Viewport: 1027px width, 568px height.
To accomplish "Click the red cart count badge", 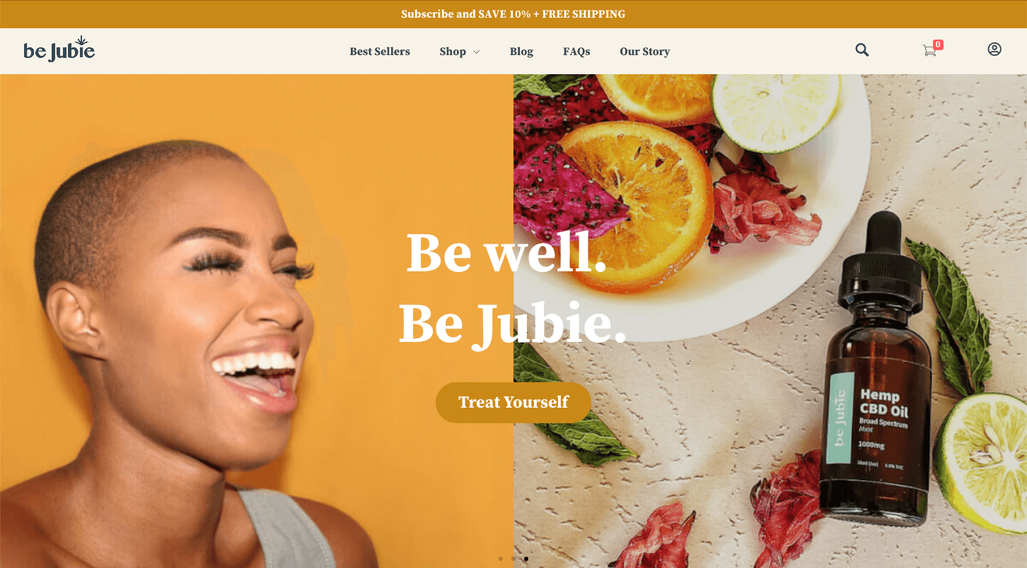I will click(938, 45).
